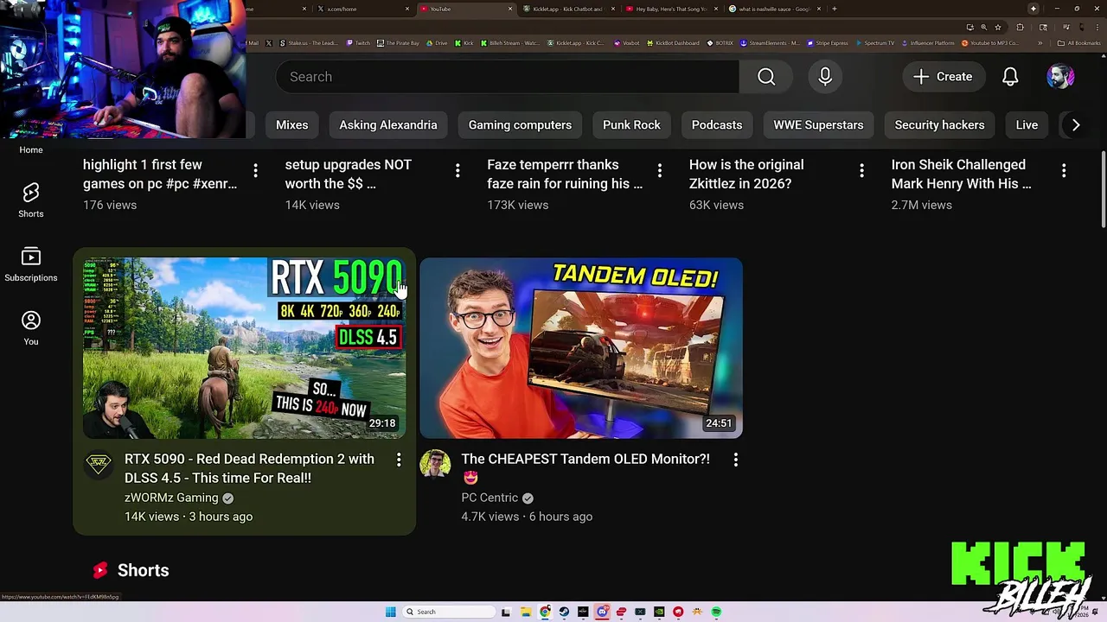Switch to 'what is nashville sauce' Google tab
This screenshot has width=1107, height=622.
tap(774, 9)
